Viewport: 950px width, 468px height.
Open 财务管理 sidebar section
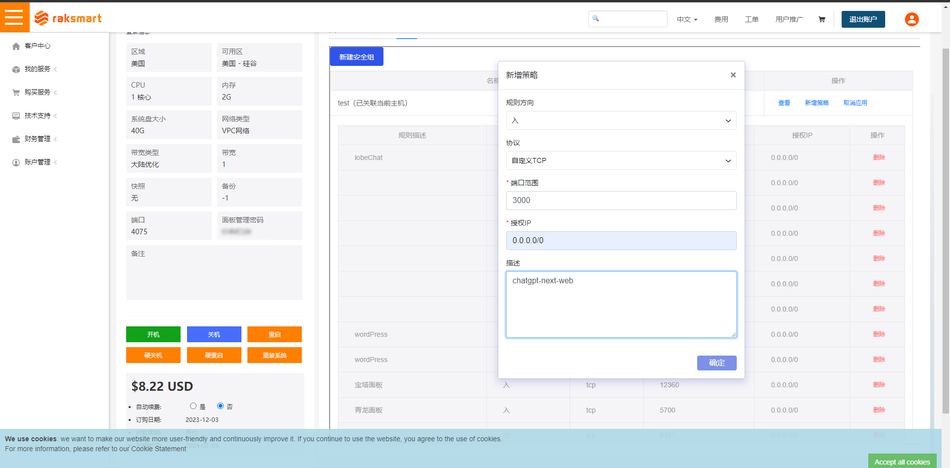point(37,139)
